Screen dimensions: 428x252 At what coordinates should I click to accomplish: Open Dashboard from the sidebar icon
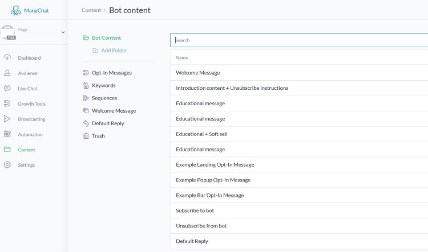pos(7,57)
